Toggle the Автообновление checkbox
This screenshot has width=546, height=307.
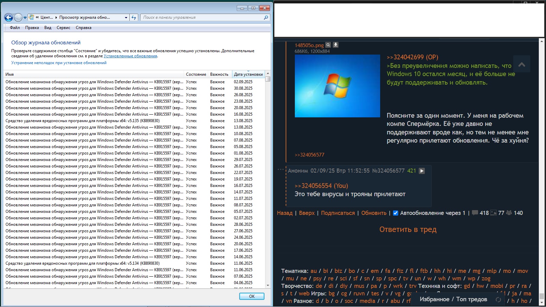[396, 213]
